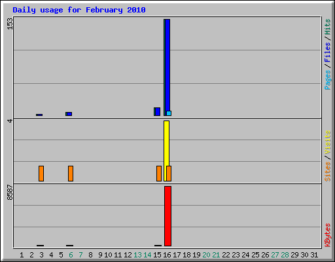
Task: Select the small cyan Pages bar for day 16
Action: tap(169, 113)
